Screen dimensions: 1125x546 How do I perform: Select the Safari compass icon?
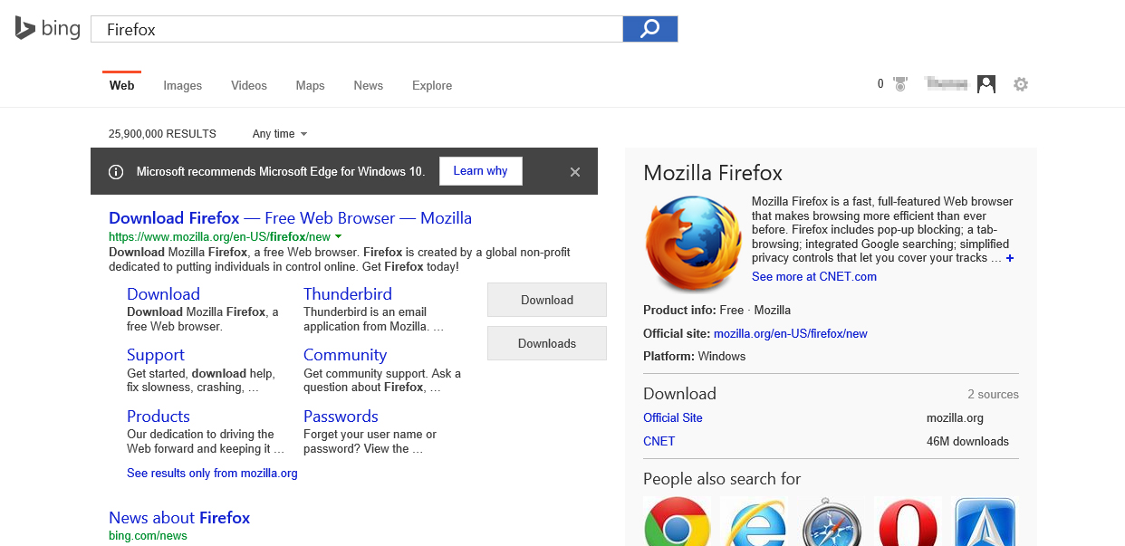831,522
